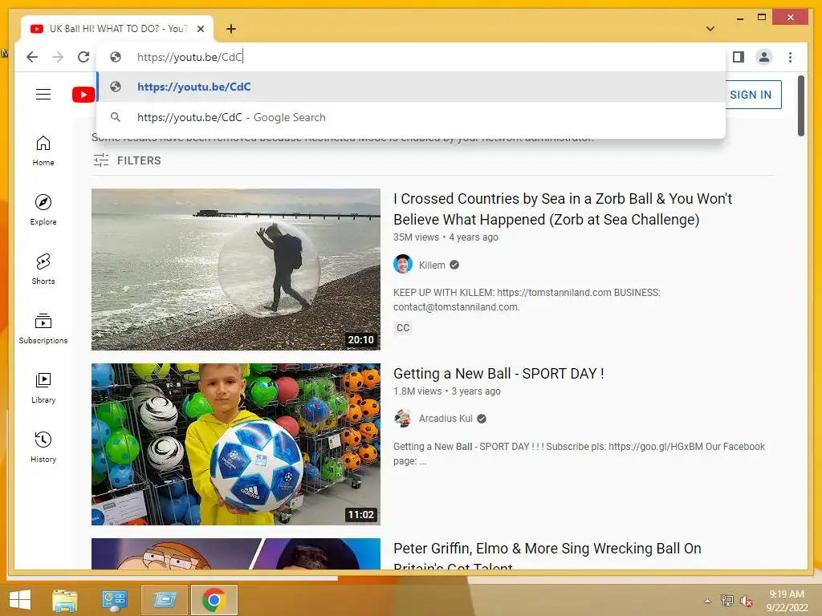Viewport: 822px width, 616px height.
Task: Open a new browser tab
Action: click(x=230, y=29)
